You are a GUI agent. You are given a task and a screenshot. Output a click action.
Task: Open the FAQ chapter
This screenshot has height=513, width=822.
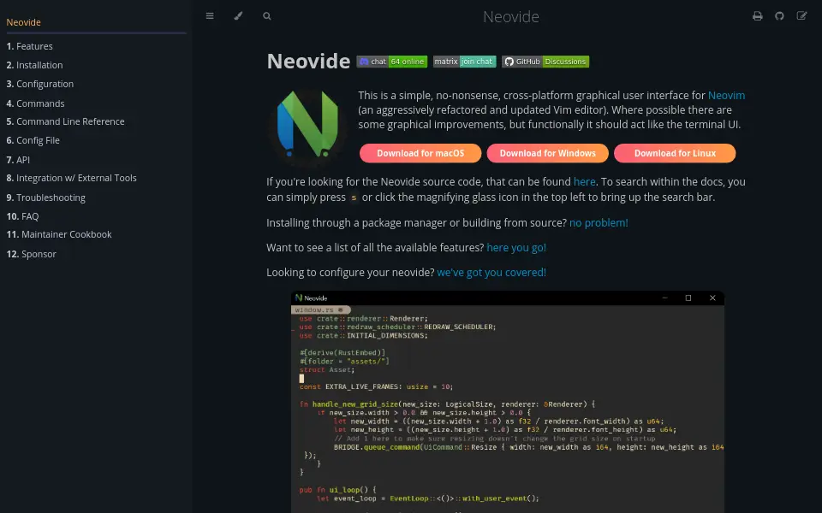click(x=22, y=216)
